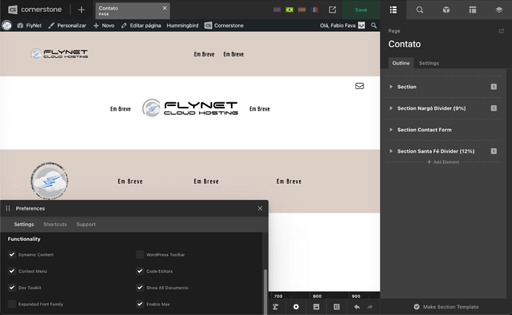Open the inspector search icon
The image size is (512, 315).
[419, 10]
